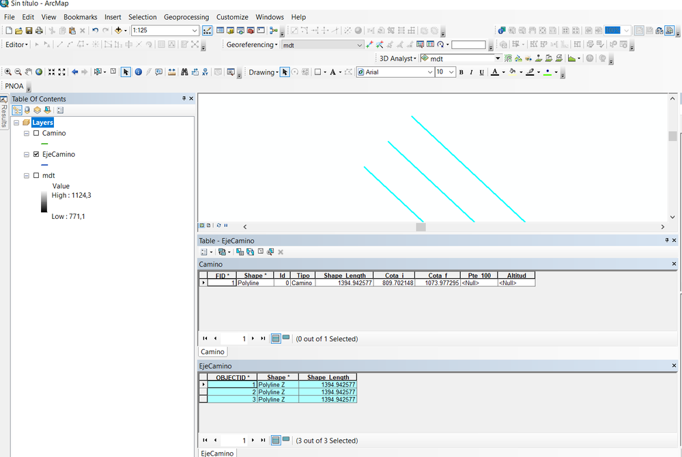Viewport: 682px width, 457px height.
Task: Activate the Identify tool
Action: (x=139, y=72)
